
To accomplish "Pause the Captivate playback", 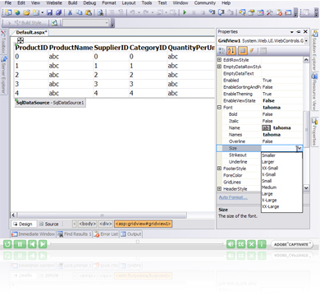I will (x=20, y=243).
